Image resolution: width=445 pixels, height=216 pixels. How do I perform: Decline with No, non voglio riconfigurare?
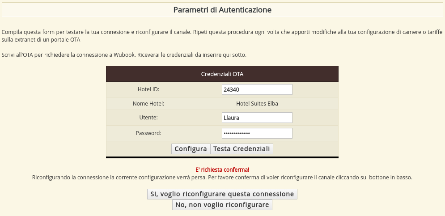(222, 205)
